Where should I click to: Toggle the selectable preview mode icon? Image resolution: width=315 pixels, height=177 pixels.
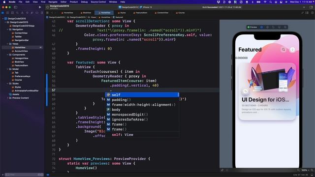(x=261, y=27)
